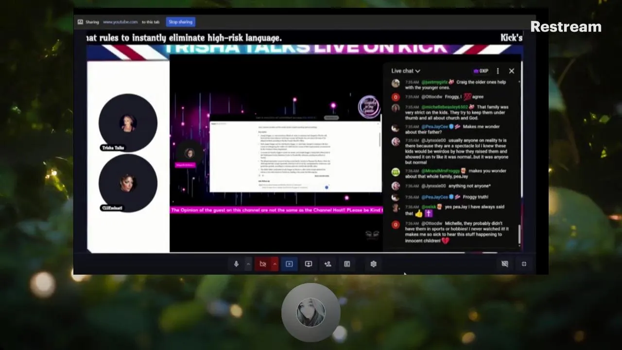Click the second guest avatar circle on left

[x=128, y=183]
